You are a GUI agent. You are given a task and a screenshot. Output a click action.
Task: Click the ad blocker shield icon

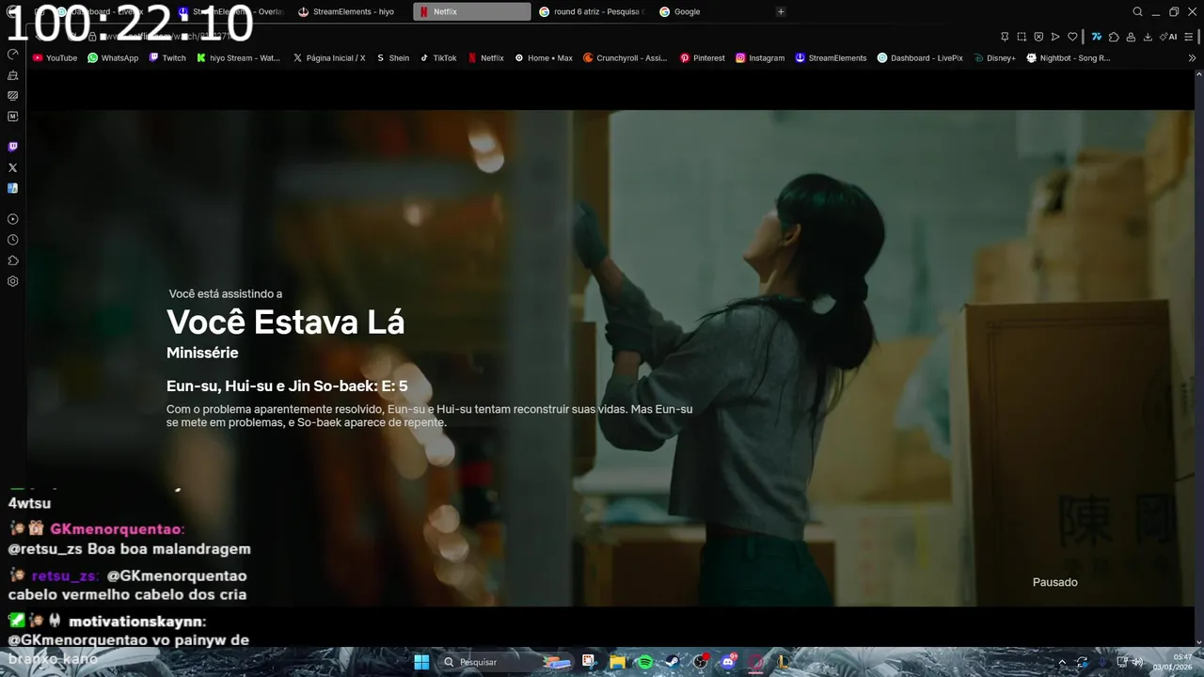[1038, 37]
